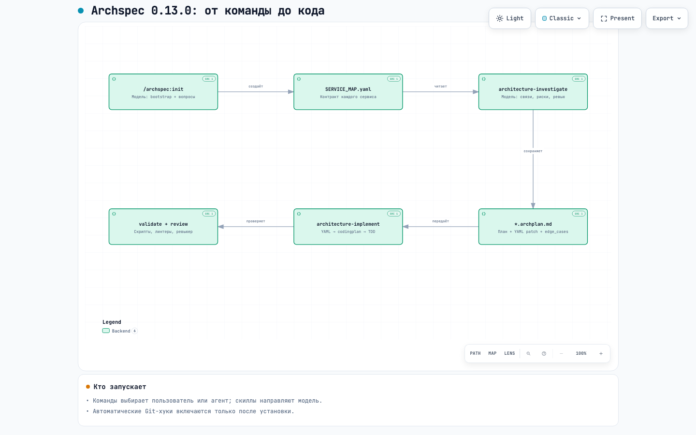The width and height of the screenshot is (696, 435).
Task: Click subtitle 'Модель: bootstrap + вопросы'
Action: tap(163, 97)
